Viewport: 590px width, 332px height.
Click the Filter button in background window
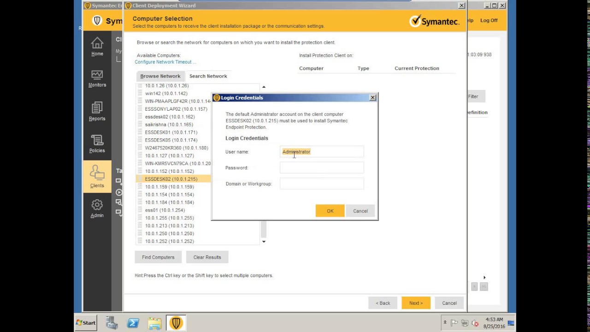(476, 96)
